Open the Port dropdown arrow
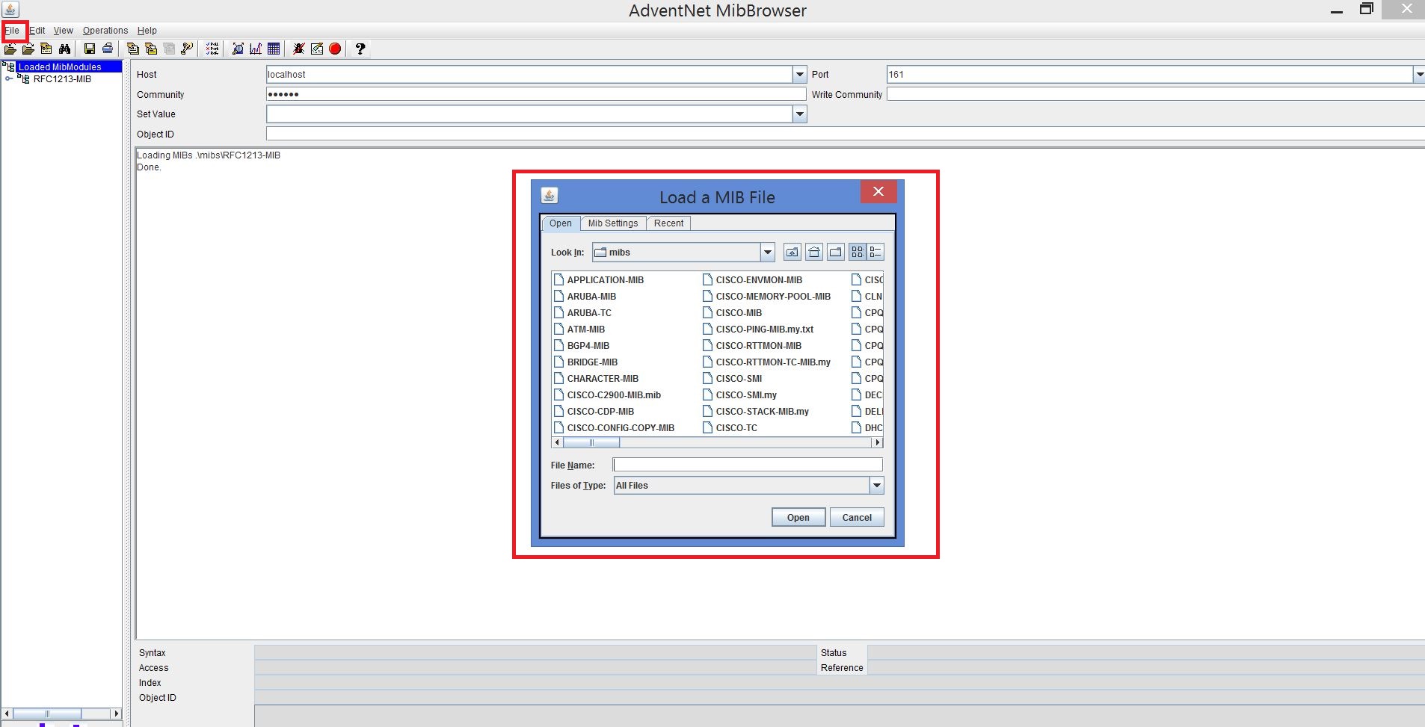1425x727 pixels. pyautogui.click(x=1418, y=75)
